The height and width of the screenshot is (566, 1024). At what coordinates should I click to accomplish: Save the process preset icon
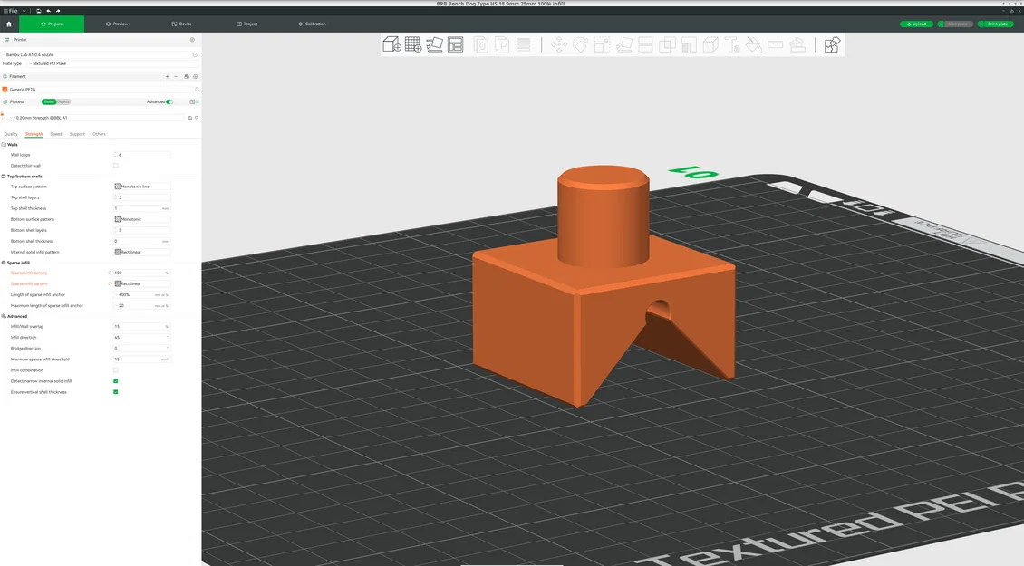click(x=190, y=118)
